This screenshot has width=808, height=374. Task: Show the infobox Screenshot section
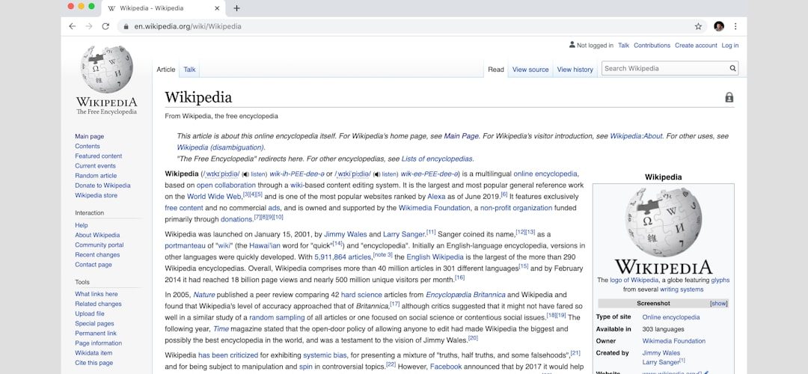pyautogui.click(x=718, y=304)
